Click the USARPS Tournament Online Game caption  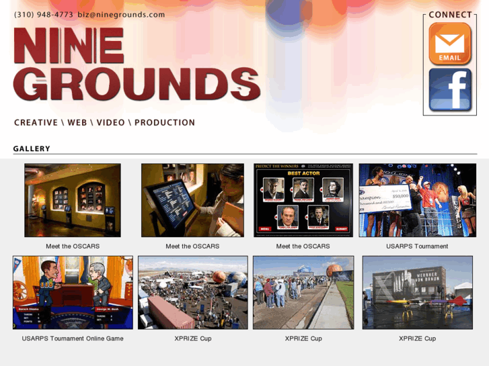coord(73,338)
